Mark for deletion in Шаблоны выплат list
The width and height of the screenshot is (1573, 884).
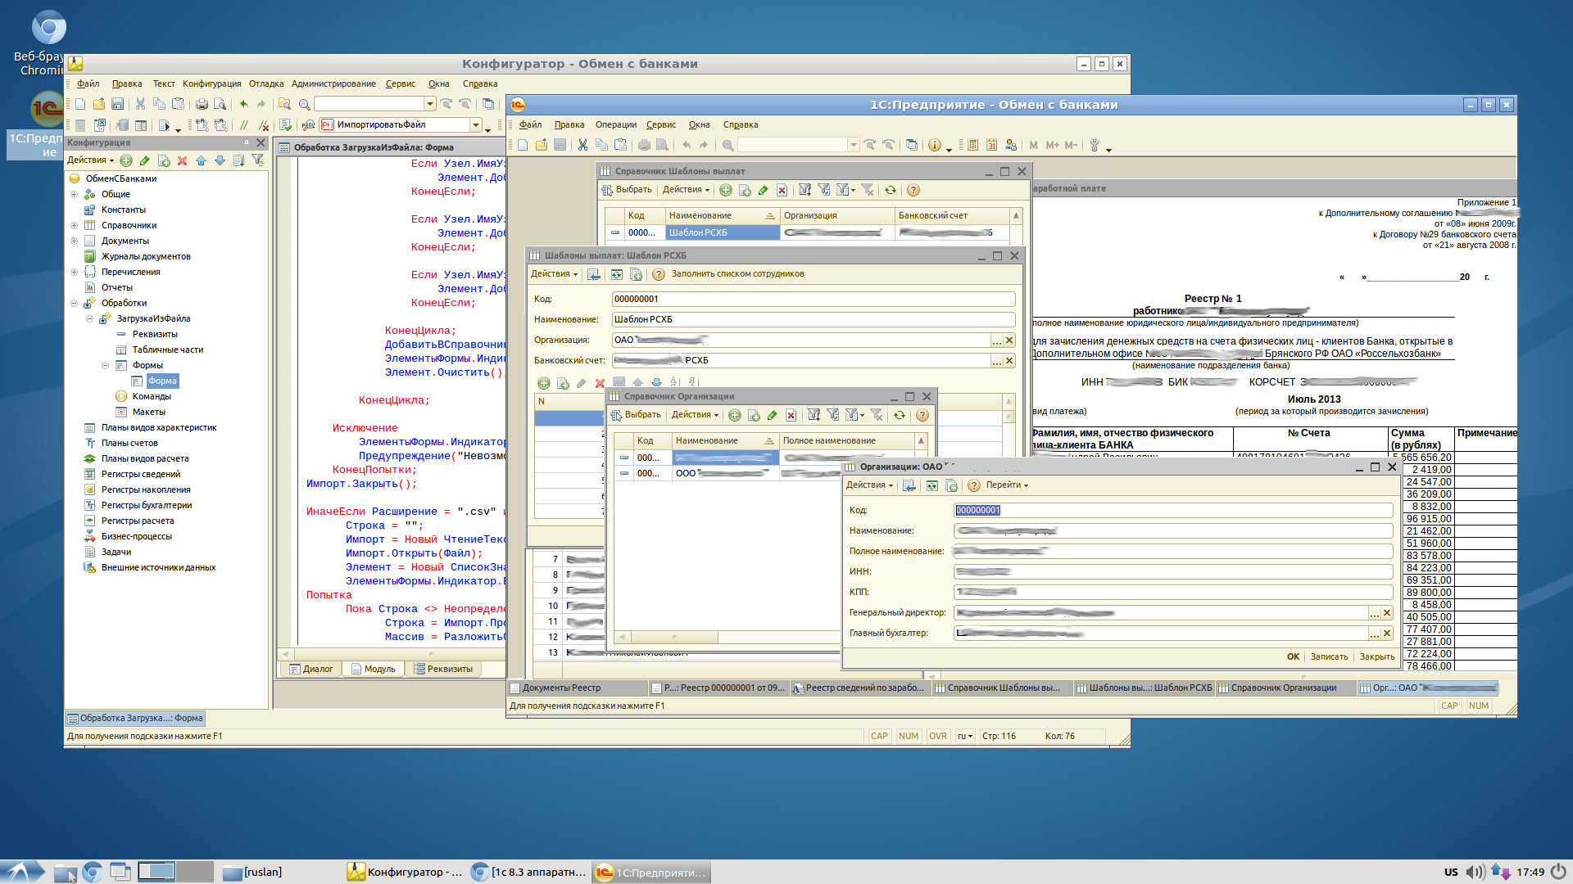782,190
